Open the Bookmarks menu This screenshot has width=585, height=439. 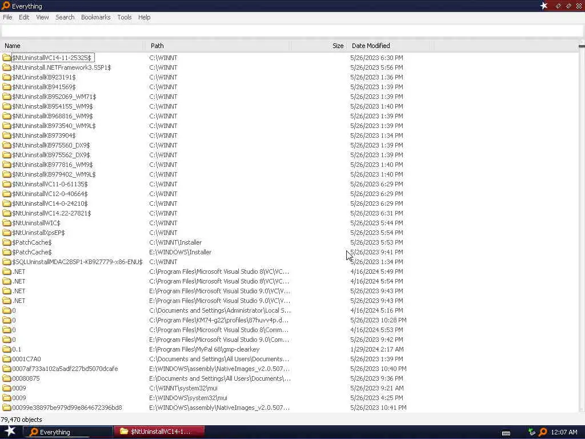click(x=96, y=17)
